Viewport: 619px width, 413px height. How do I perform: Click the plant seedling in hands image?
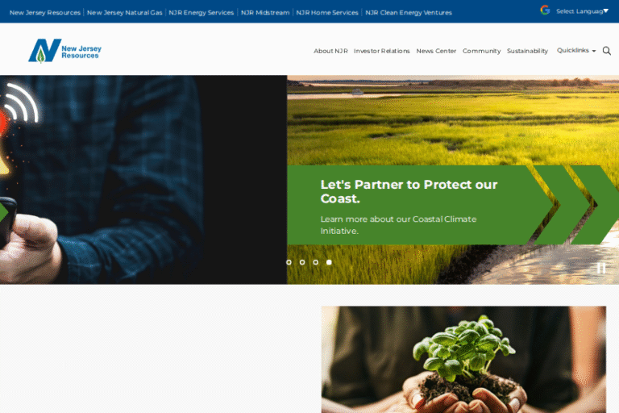(x=463, y=359)
